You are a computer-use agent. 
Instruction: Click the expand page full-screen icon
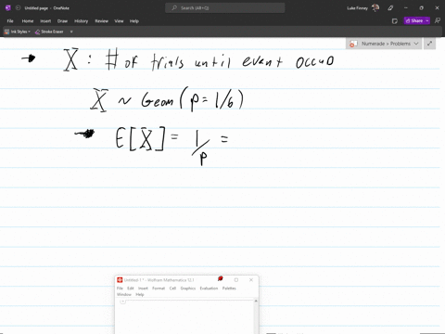[x=429, y=44]
